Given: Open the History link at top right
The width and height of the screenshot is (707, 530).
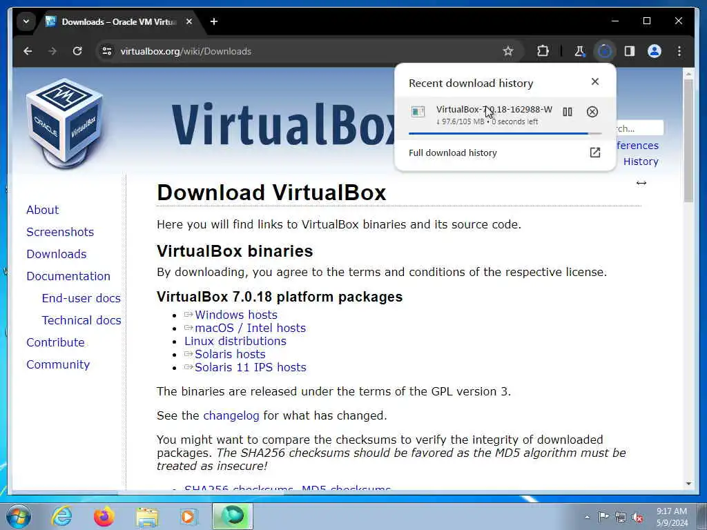Looking at the screenshot, I should point(641,161).
